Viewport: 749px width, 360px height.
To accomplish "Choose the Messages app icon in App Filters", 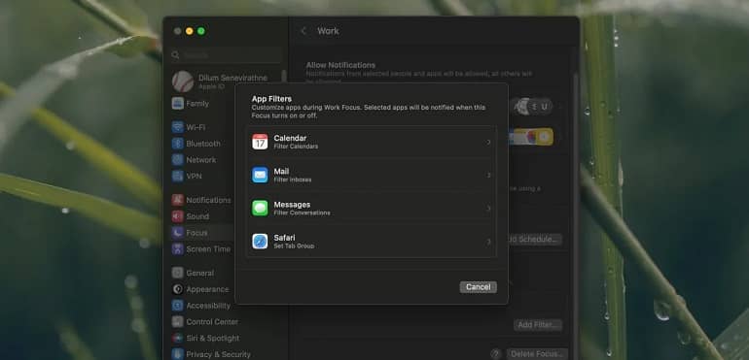I will point(260,208).
